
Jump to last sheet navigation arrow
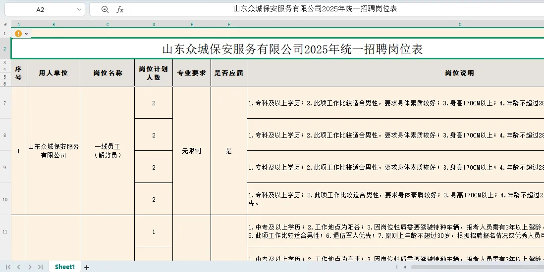(40, 267)
